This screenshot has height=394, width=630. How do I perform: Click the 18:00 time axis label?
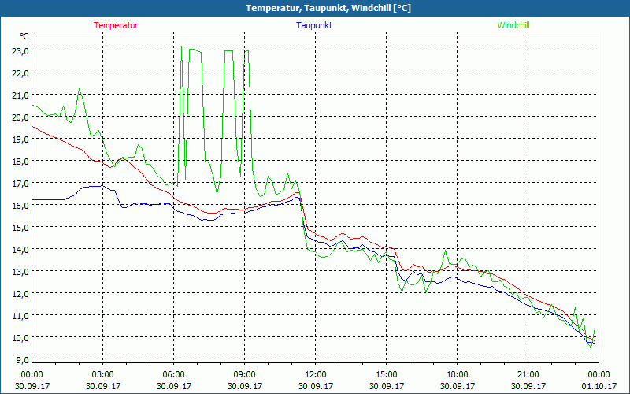pos(457,374)
